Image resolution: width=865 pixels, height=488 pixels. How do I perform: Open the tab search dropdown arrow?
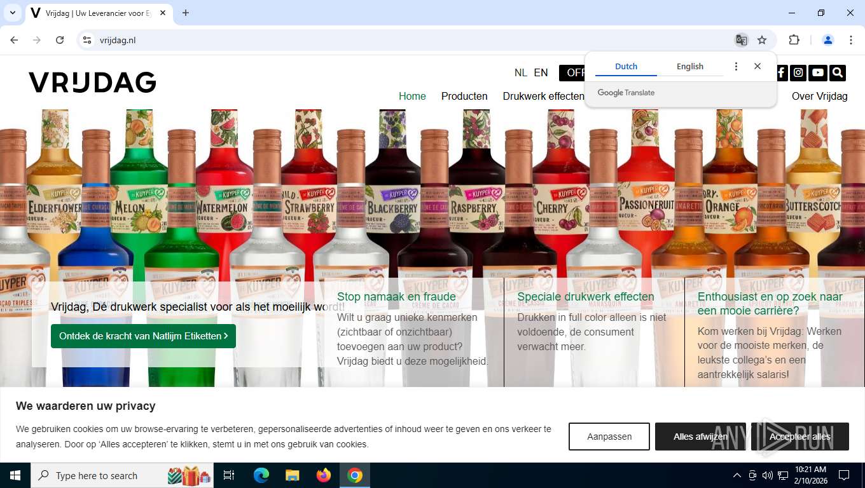click(x=12, y=13)
